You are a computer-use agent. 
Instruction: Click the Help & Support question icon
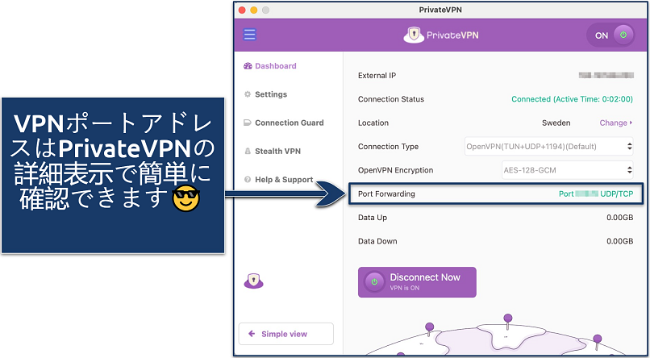tap(248, 179)
